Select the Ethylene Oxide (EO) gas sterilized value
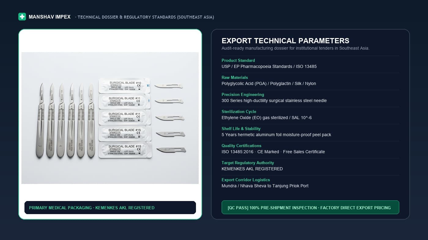 click(x=267, y=118)
